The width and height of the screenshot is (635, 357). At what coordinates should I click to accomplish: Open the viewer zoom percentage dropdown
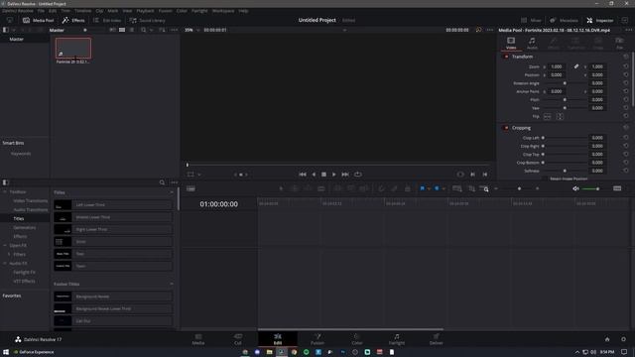(x=191, y=30)
